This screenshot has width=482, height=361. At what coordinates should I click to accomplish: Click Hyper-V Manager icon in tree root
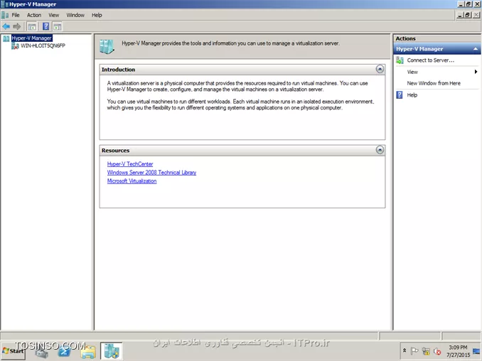[x=6, y=38]
